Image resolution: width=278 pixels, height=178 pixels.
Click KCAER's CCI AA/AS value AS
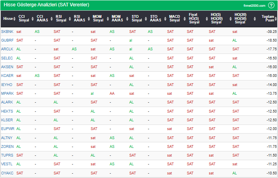pyautogui.click(x=37, y=76)
